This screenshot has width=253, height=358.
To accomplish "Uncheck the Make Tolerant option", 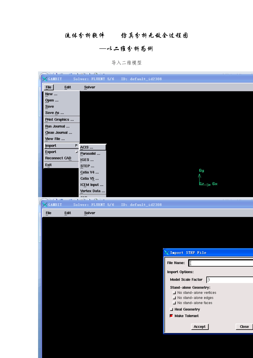I will [171, 316].
